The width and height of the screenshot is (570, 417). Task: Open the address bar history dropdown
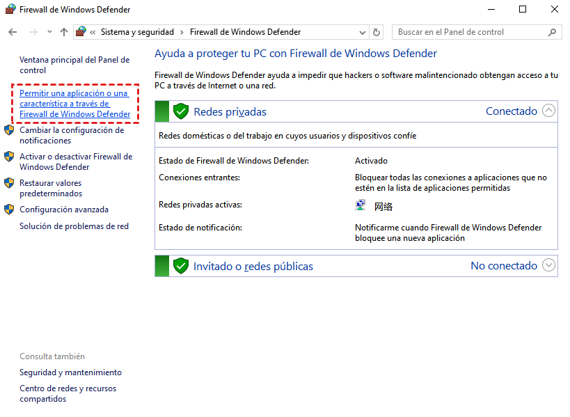tap(363, 32)
